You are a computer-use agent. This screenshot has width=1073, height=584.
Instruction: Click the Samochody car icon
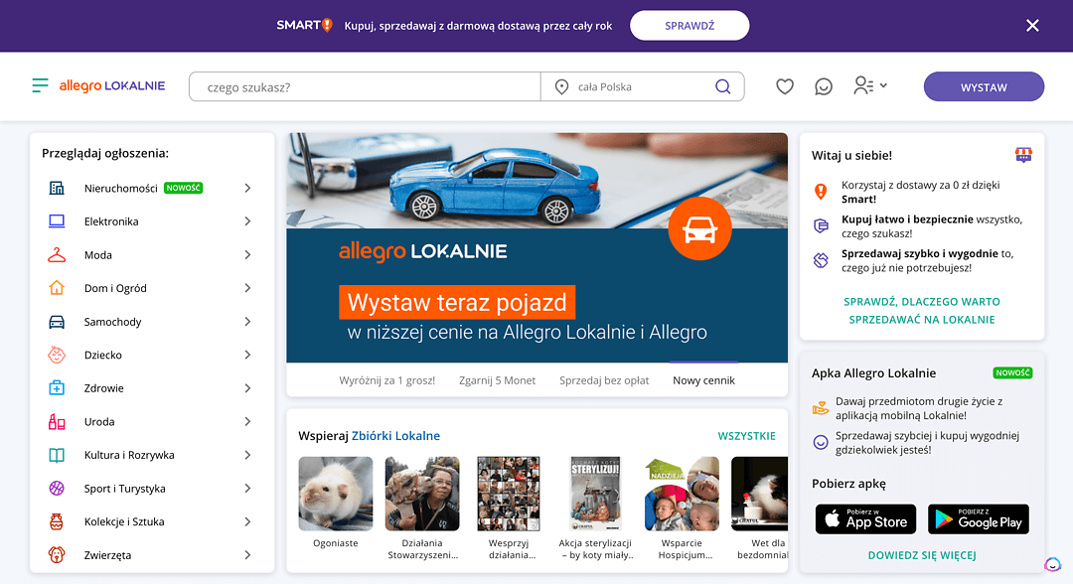57,322
